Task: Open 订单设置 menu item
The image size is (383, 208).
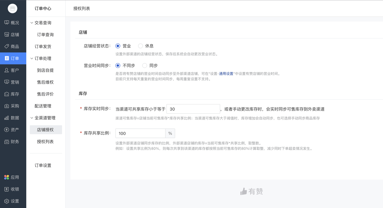Action: point(43,165)
